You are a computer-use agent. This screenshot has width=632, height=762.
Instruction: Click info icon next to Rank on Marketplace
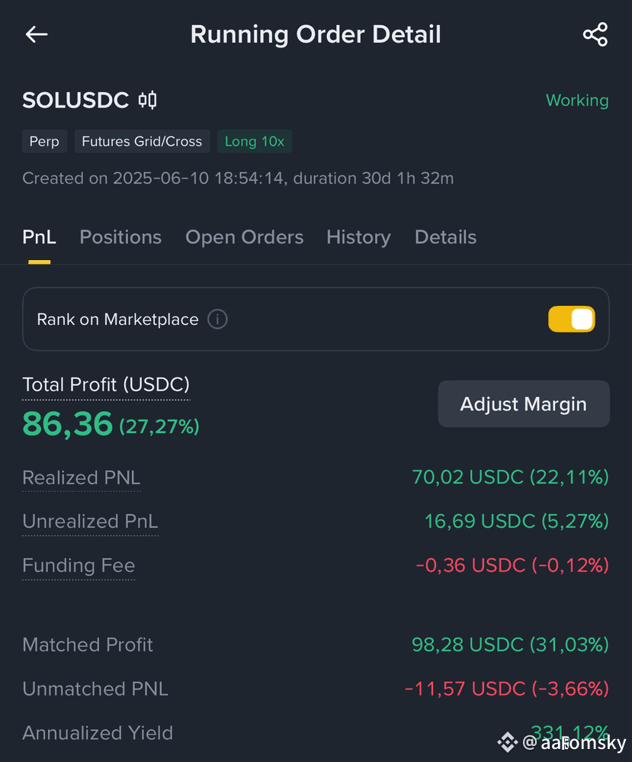click(x=217, y=320)
